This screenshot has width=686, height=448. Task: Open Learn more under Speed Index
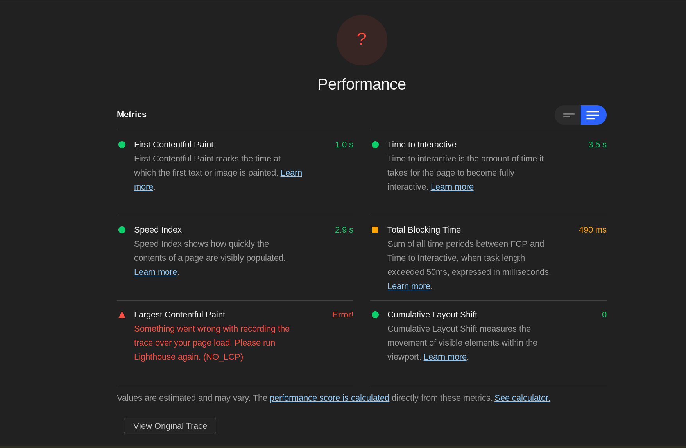click(x=155, y=272)
